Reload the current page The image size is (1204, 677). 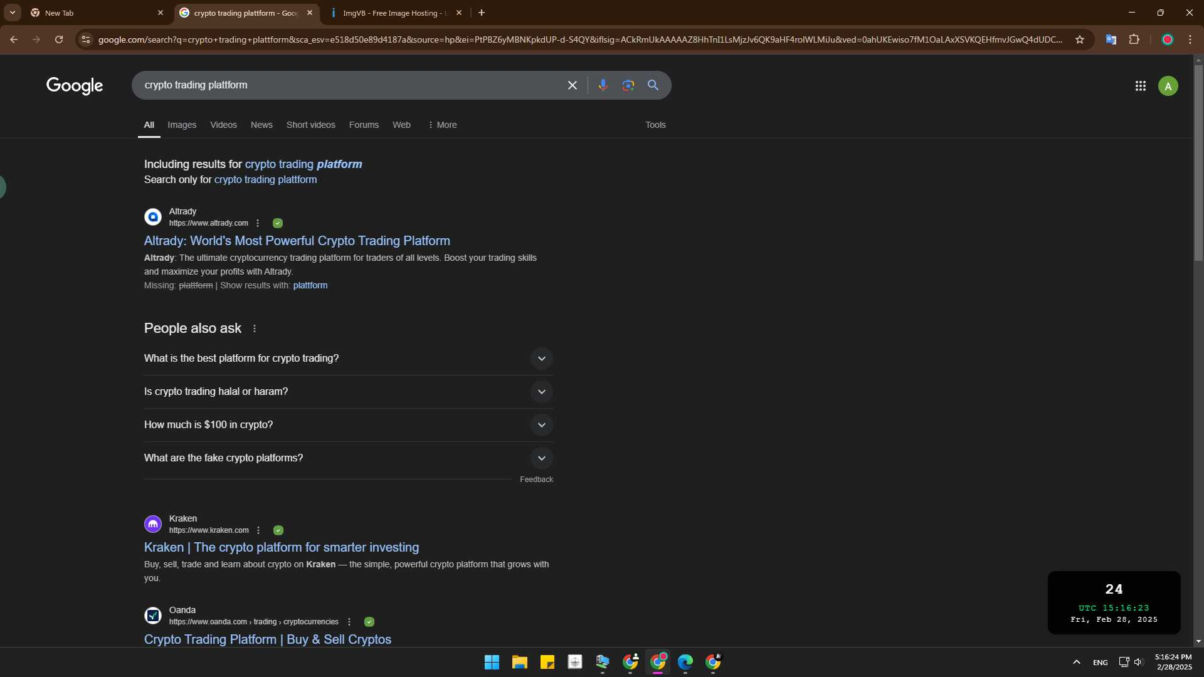click(x=59, y=39)
